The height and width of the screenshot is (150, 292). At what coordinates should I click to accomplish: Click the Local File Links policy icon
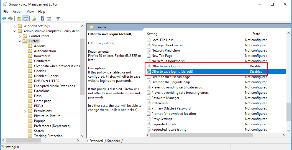point(148,40)
